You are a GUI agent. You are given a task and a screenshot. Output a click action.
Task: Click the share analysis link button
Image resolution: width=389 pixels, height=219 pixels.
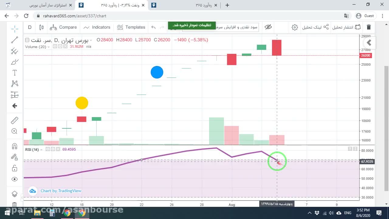(315, 27)
